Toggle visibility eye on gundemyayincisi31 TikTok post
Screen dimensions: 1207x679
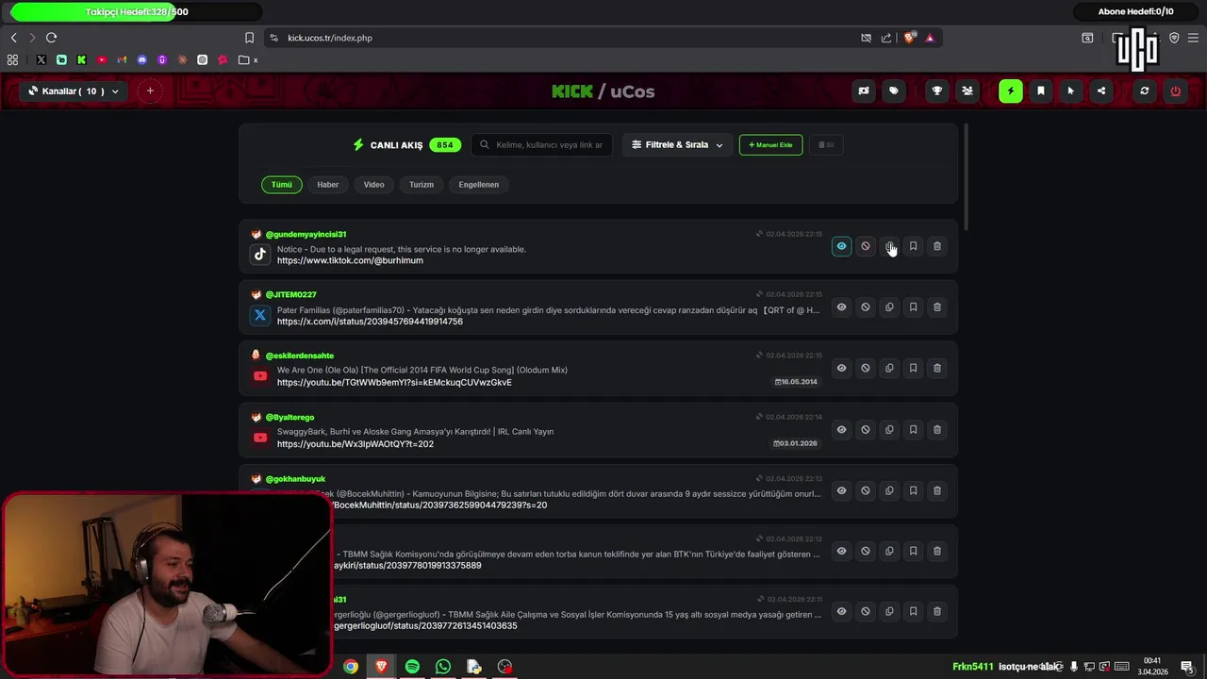click(841, 246)
